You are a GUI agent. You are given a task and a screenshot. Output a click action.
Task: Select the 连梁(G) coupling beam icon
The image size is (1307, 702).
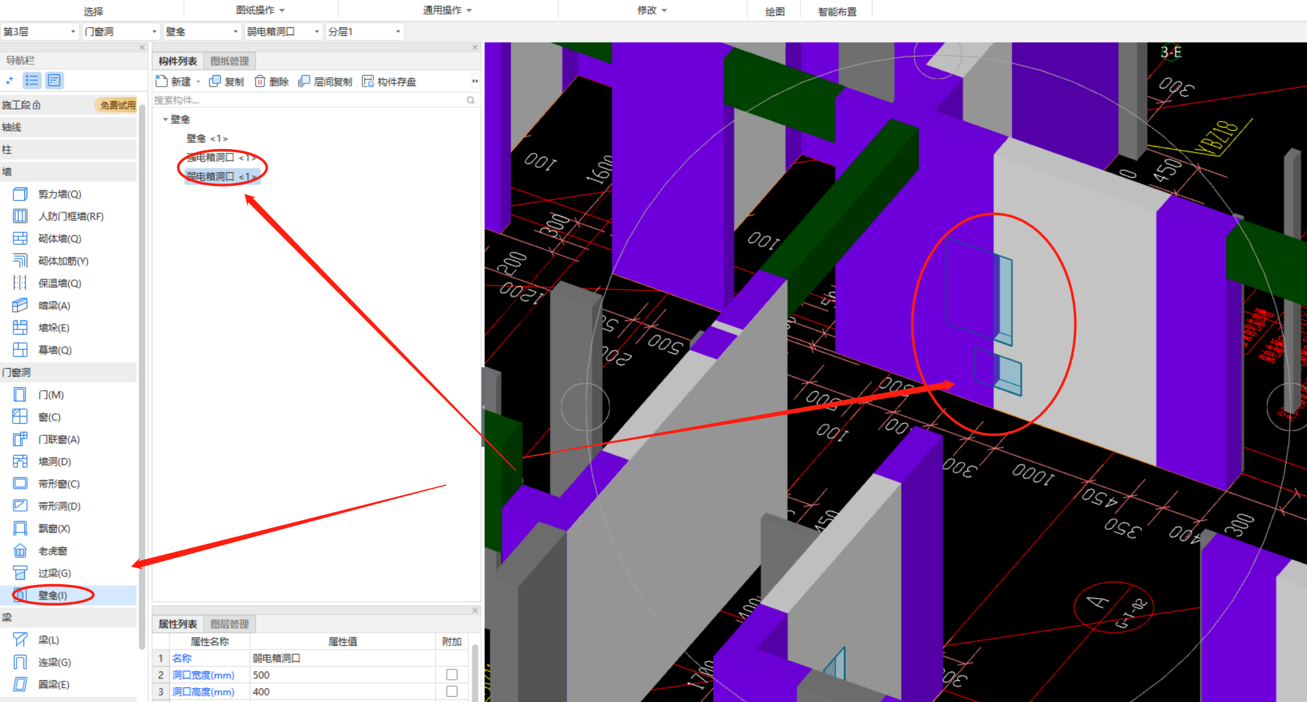[x=20, y=663]
